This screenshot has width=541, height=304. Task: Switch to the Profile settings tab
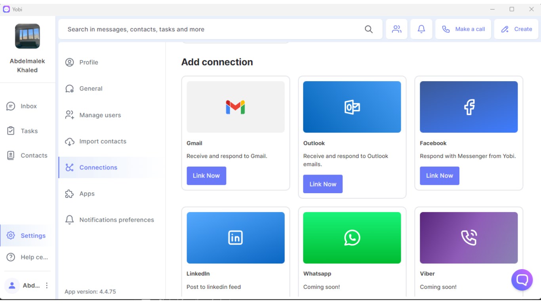pos(112,62)
